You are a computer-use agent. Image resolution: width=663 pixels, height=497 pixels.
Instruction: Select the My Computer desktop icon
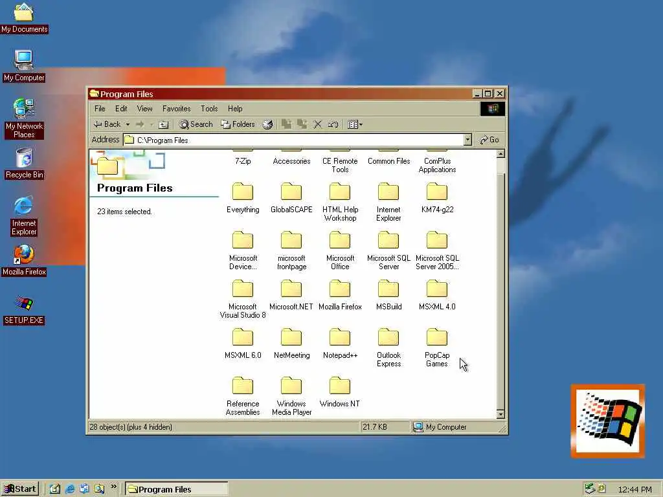point(24,65)
